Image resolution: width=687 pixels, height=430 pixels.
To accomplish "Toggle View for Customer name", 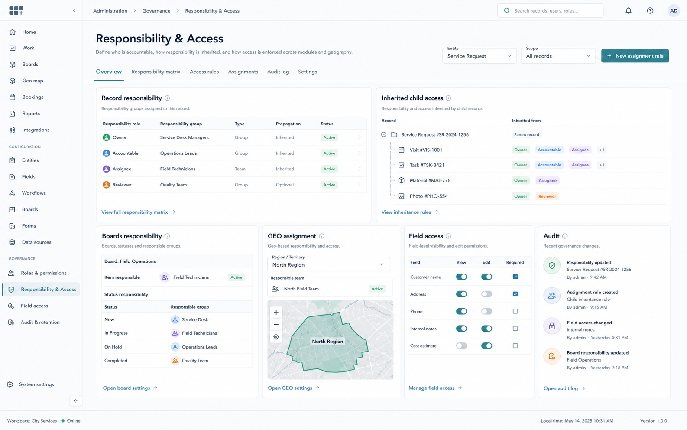I will click(x=461, y=277).
